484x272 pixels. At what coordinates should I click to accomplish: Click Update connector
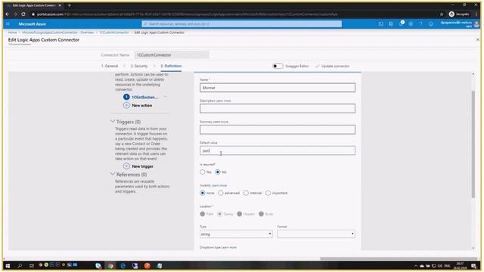point(333,66)
